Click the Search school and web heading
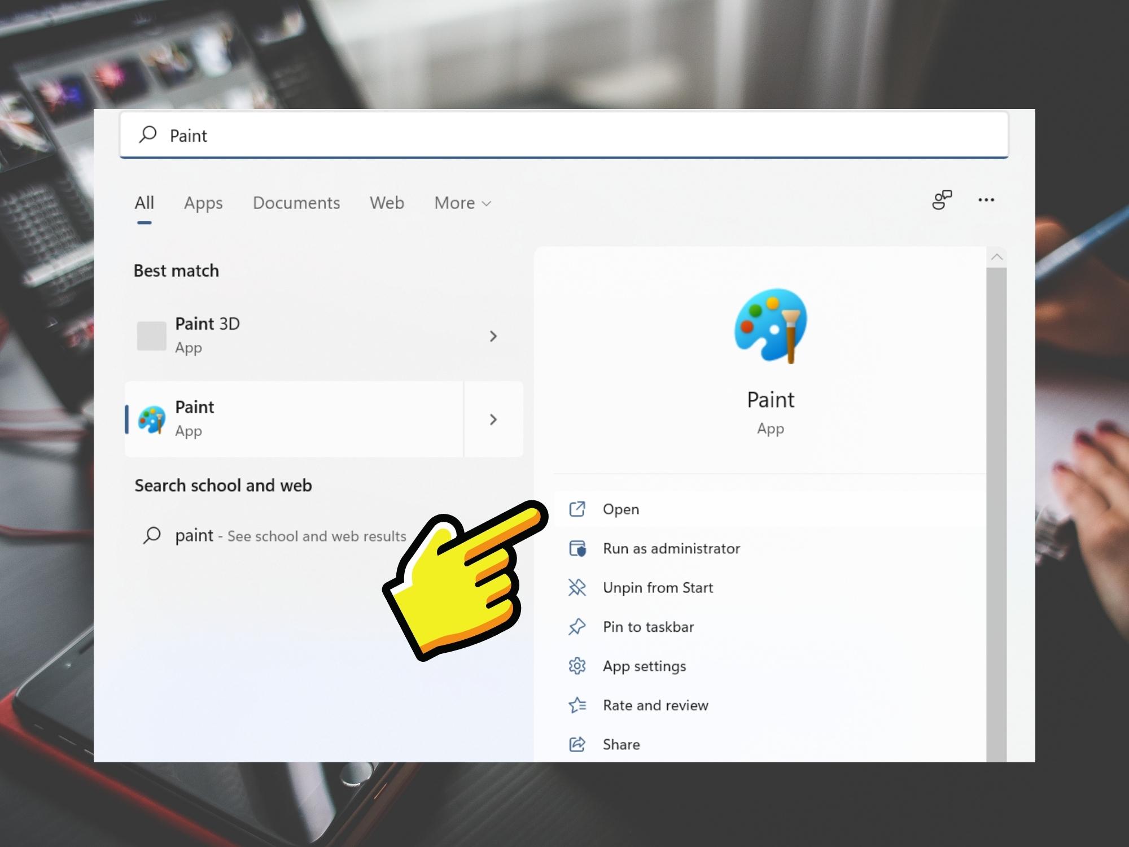 coord(223,486)
